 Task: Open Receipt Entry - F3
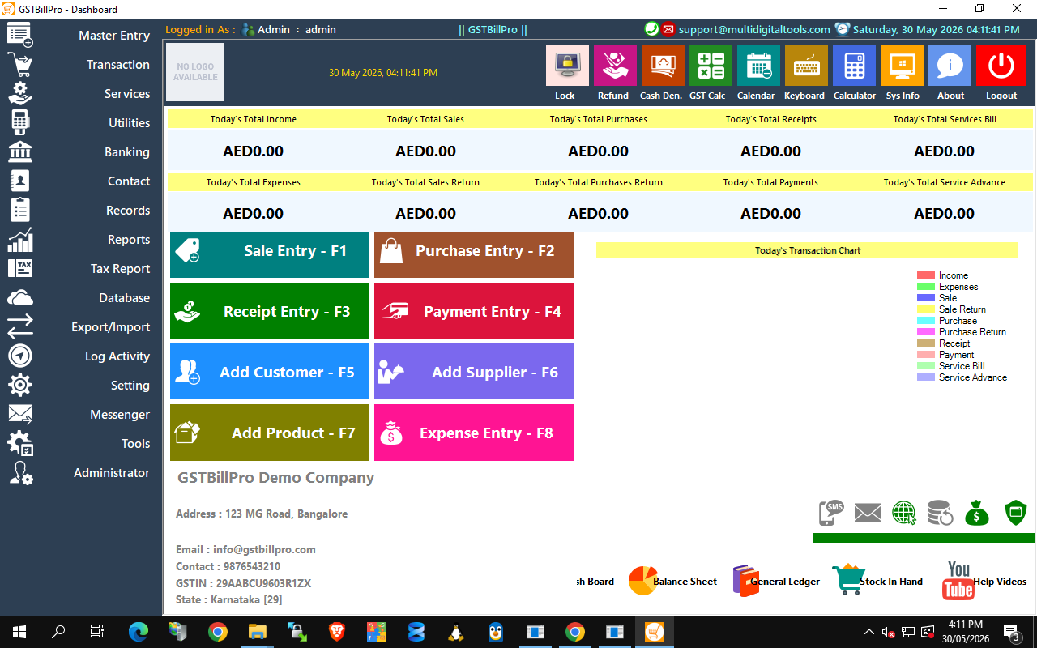[270, 310]
